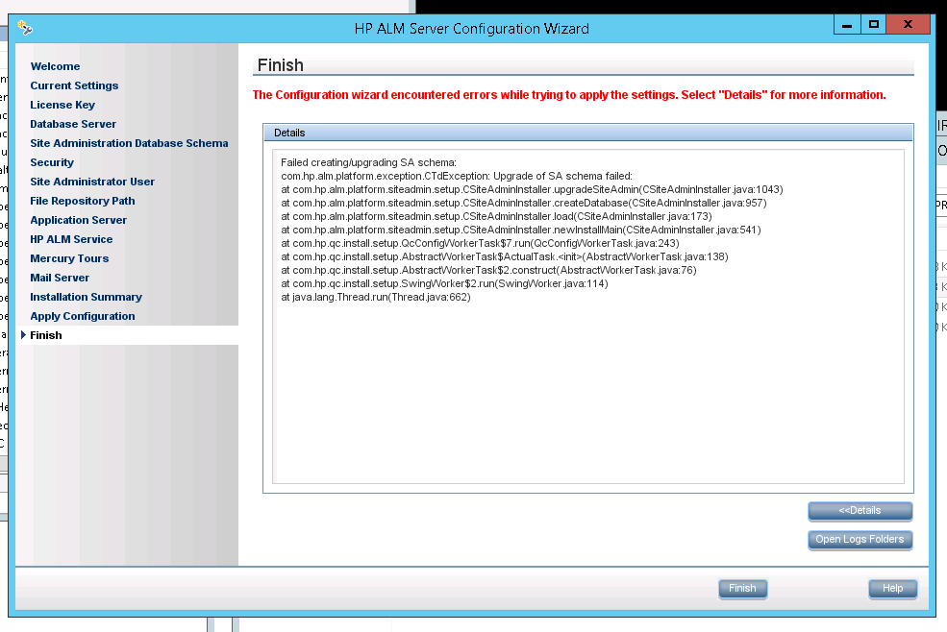947x632 pixels.
Task: Select the current Finish step in sidebar
Action: tap(46, 335)
